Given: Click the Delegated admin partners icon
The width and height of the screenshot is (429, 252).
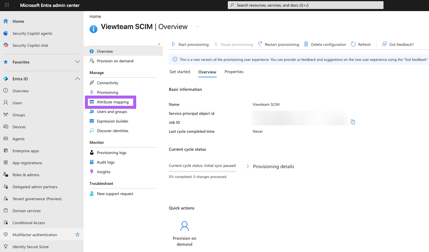Looking at the screenshot, I should [x=6, y=187].
